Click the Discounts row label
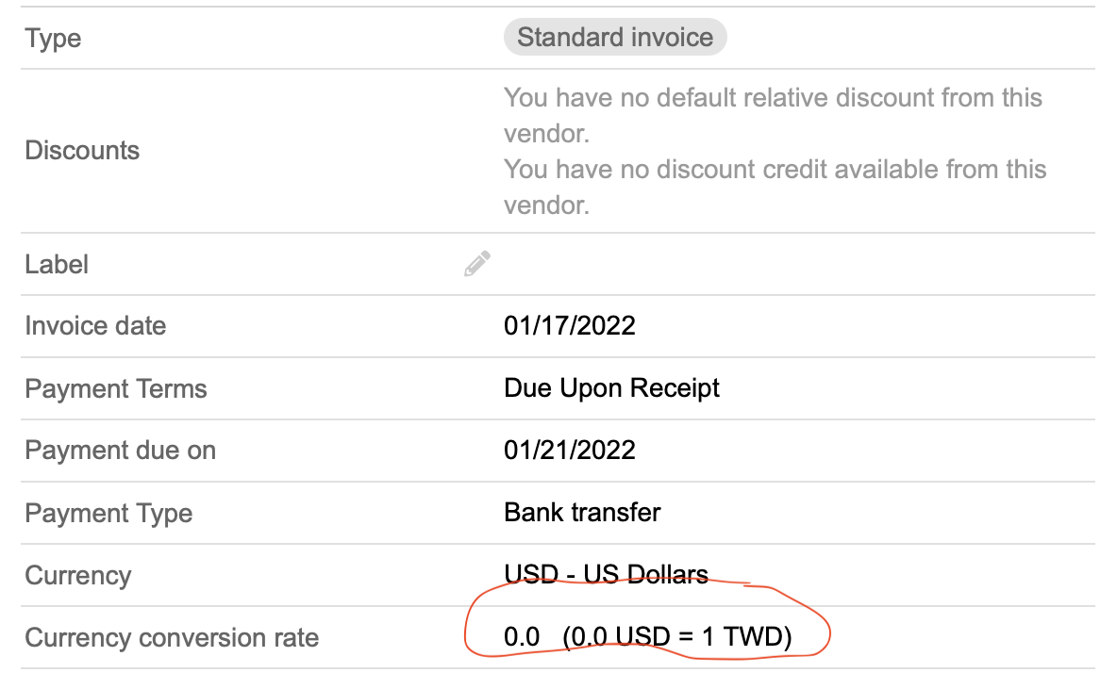Viewport: 1117px width, 673px height. click(82, 151)
